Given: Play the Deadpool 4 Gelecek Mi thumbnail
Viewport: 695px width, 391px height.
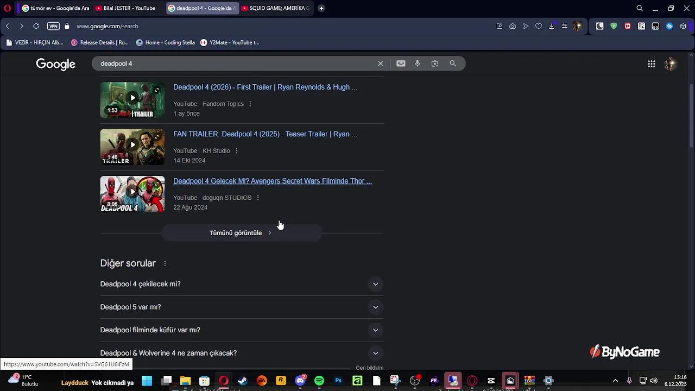Looking at the screenshot, I should (x=132, y=194).
